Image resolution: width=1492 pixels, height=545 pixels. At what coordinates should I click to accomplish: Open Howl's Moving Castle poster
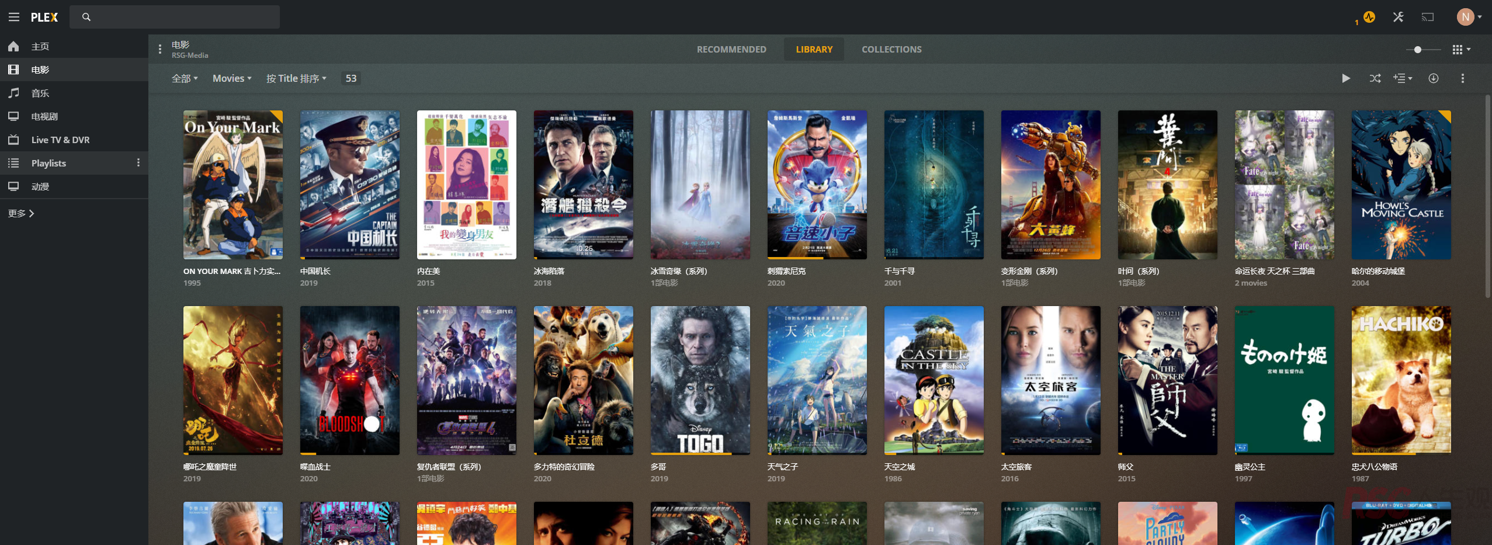point(1401,185)
